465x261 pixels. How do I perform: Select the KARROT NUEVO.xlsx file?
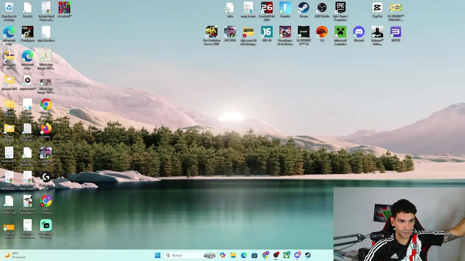point(9,205)
